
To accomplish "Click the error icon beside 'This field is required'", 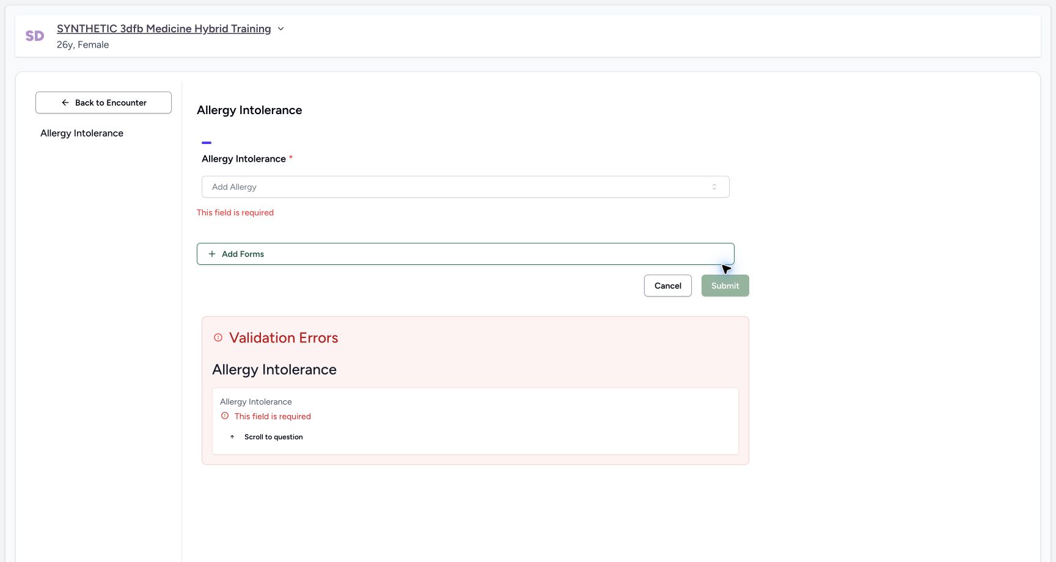I will coord(225,416).
